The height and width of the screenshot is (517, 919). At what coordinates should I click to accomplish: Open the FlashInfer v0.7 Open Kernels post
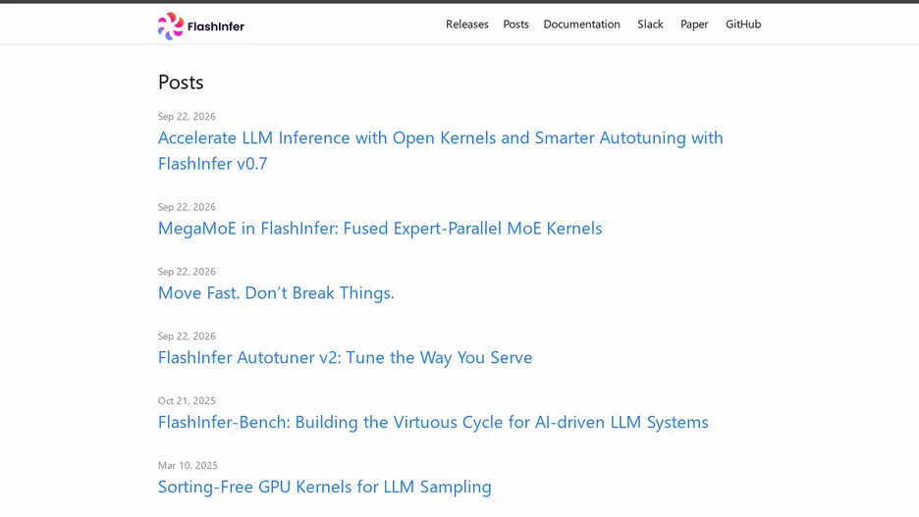click(x=440, y=150)
